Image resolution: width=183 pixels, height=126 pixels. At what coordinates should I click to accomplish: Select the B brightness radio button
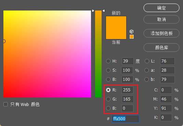108,79
